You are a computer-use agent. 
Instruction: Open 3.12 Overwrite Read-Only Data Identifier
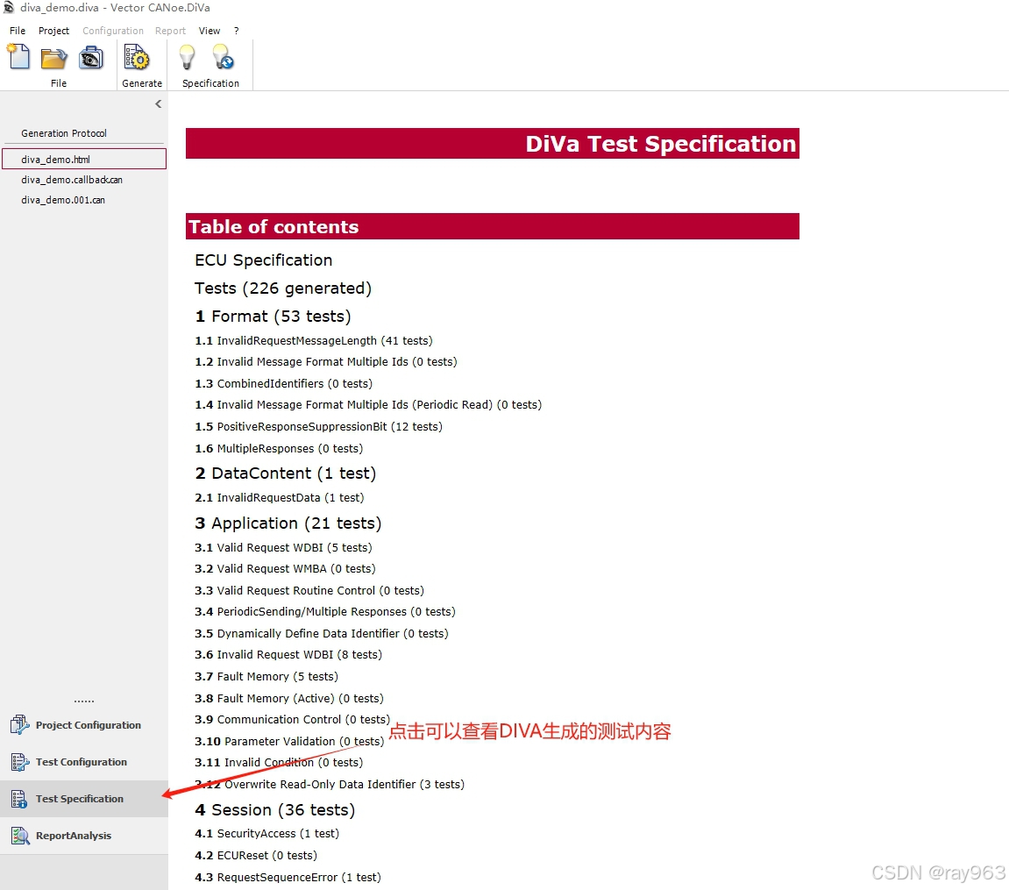tap(330, 785)
